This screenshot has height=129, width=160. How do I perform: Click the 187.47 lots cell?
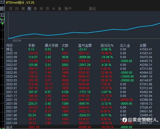(33, 92)
